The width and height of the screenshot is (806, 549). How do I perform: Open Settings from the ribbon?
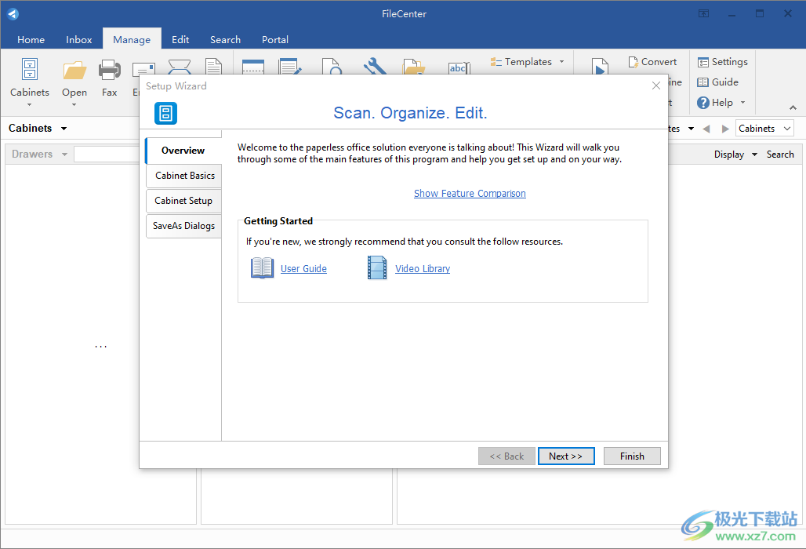click(x=722, y=62)
